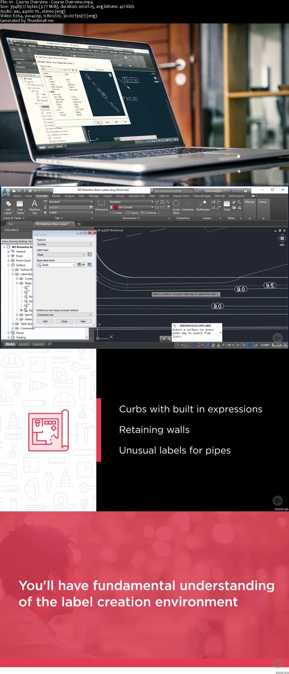Click the Autodesk Exchange Apps X icon

click(x=230, y=191)
